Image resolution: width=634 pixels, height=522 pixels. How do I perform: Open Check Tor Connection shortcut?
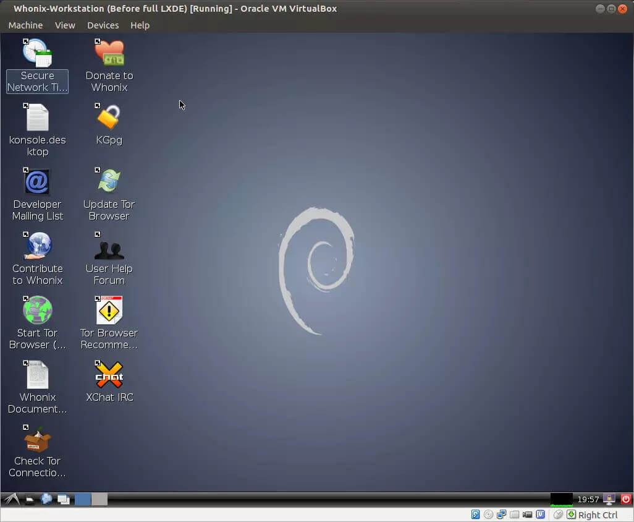point(37,439)
